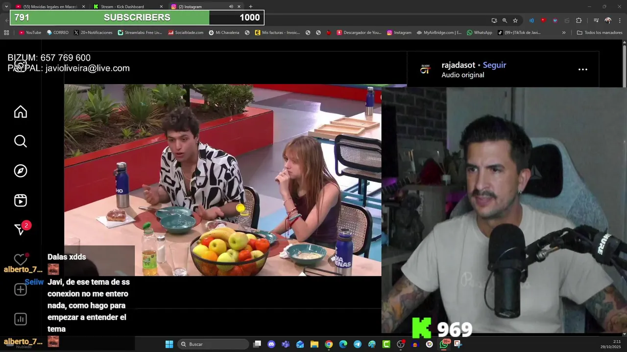The height and width of the screenshot is (352, 627).
Task: Open the Snipping Tool taskbar icon
Action: [x=458, y=344]
